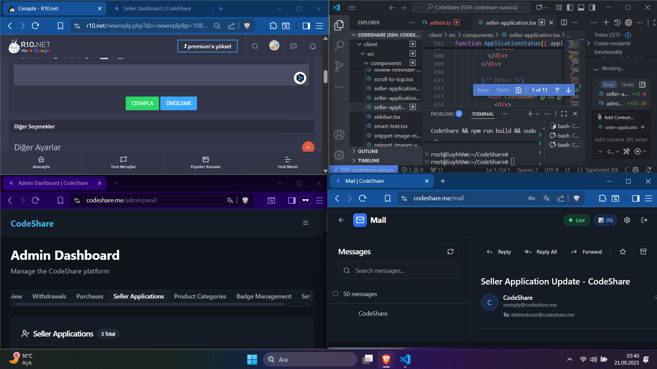Toggle VS Code bottom panel layout

click(x=581, y=8)
